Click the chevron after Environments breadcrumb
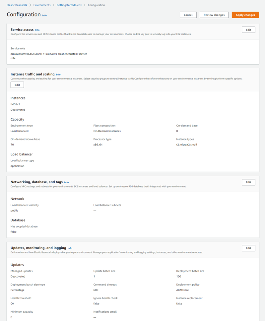The image size is (266, 321). pyautogui.click(x=53, y=5)
